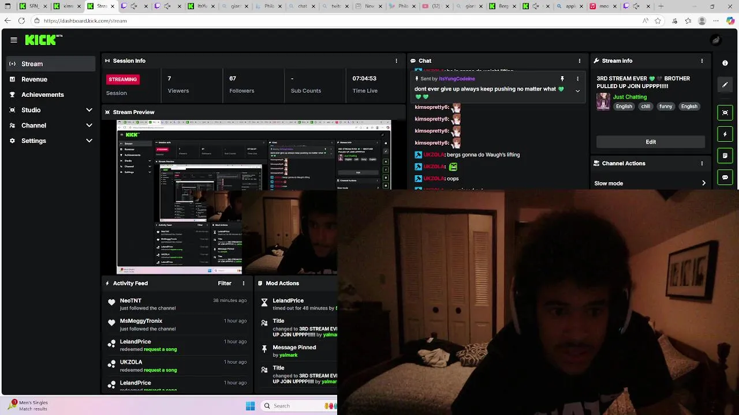
Task: Click yalmark link under Message Pinned
Action: tap(288, 355)
